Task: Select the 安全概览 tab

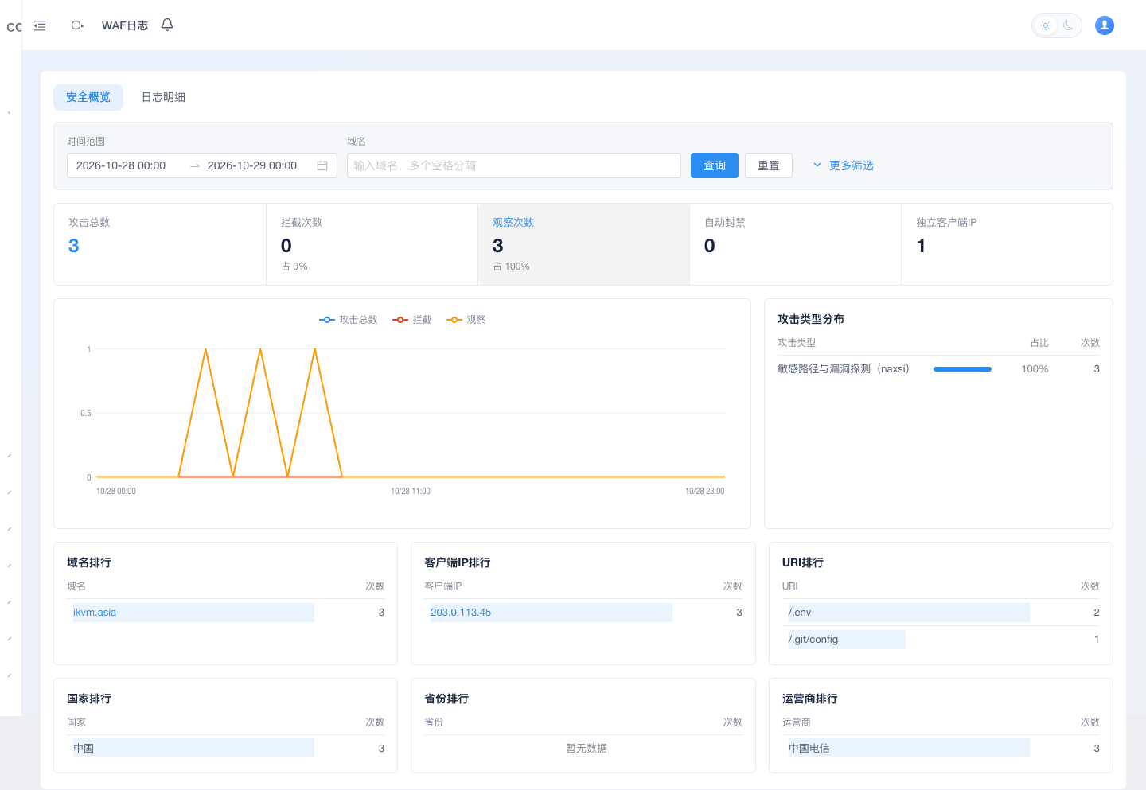Action: pos(88,97)
